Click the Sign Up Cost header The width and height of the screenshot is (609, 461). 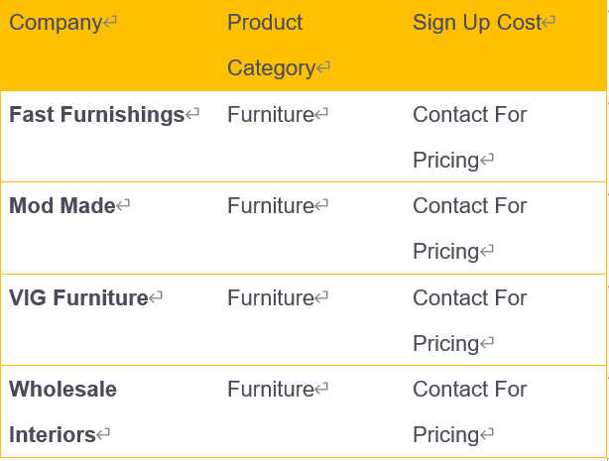477,23
